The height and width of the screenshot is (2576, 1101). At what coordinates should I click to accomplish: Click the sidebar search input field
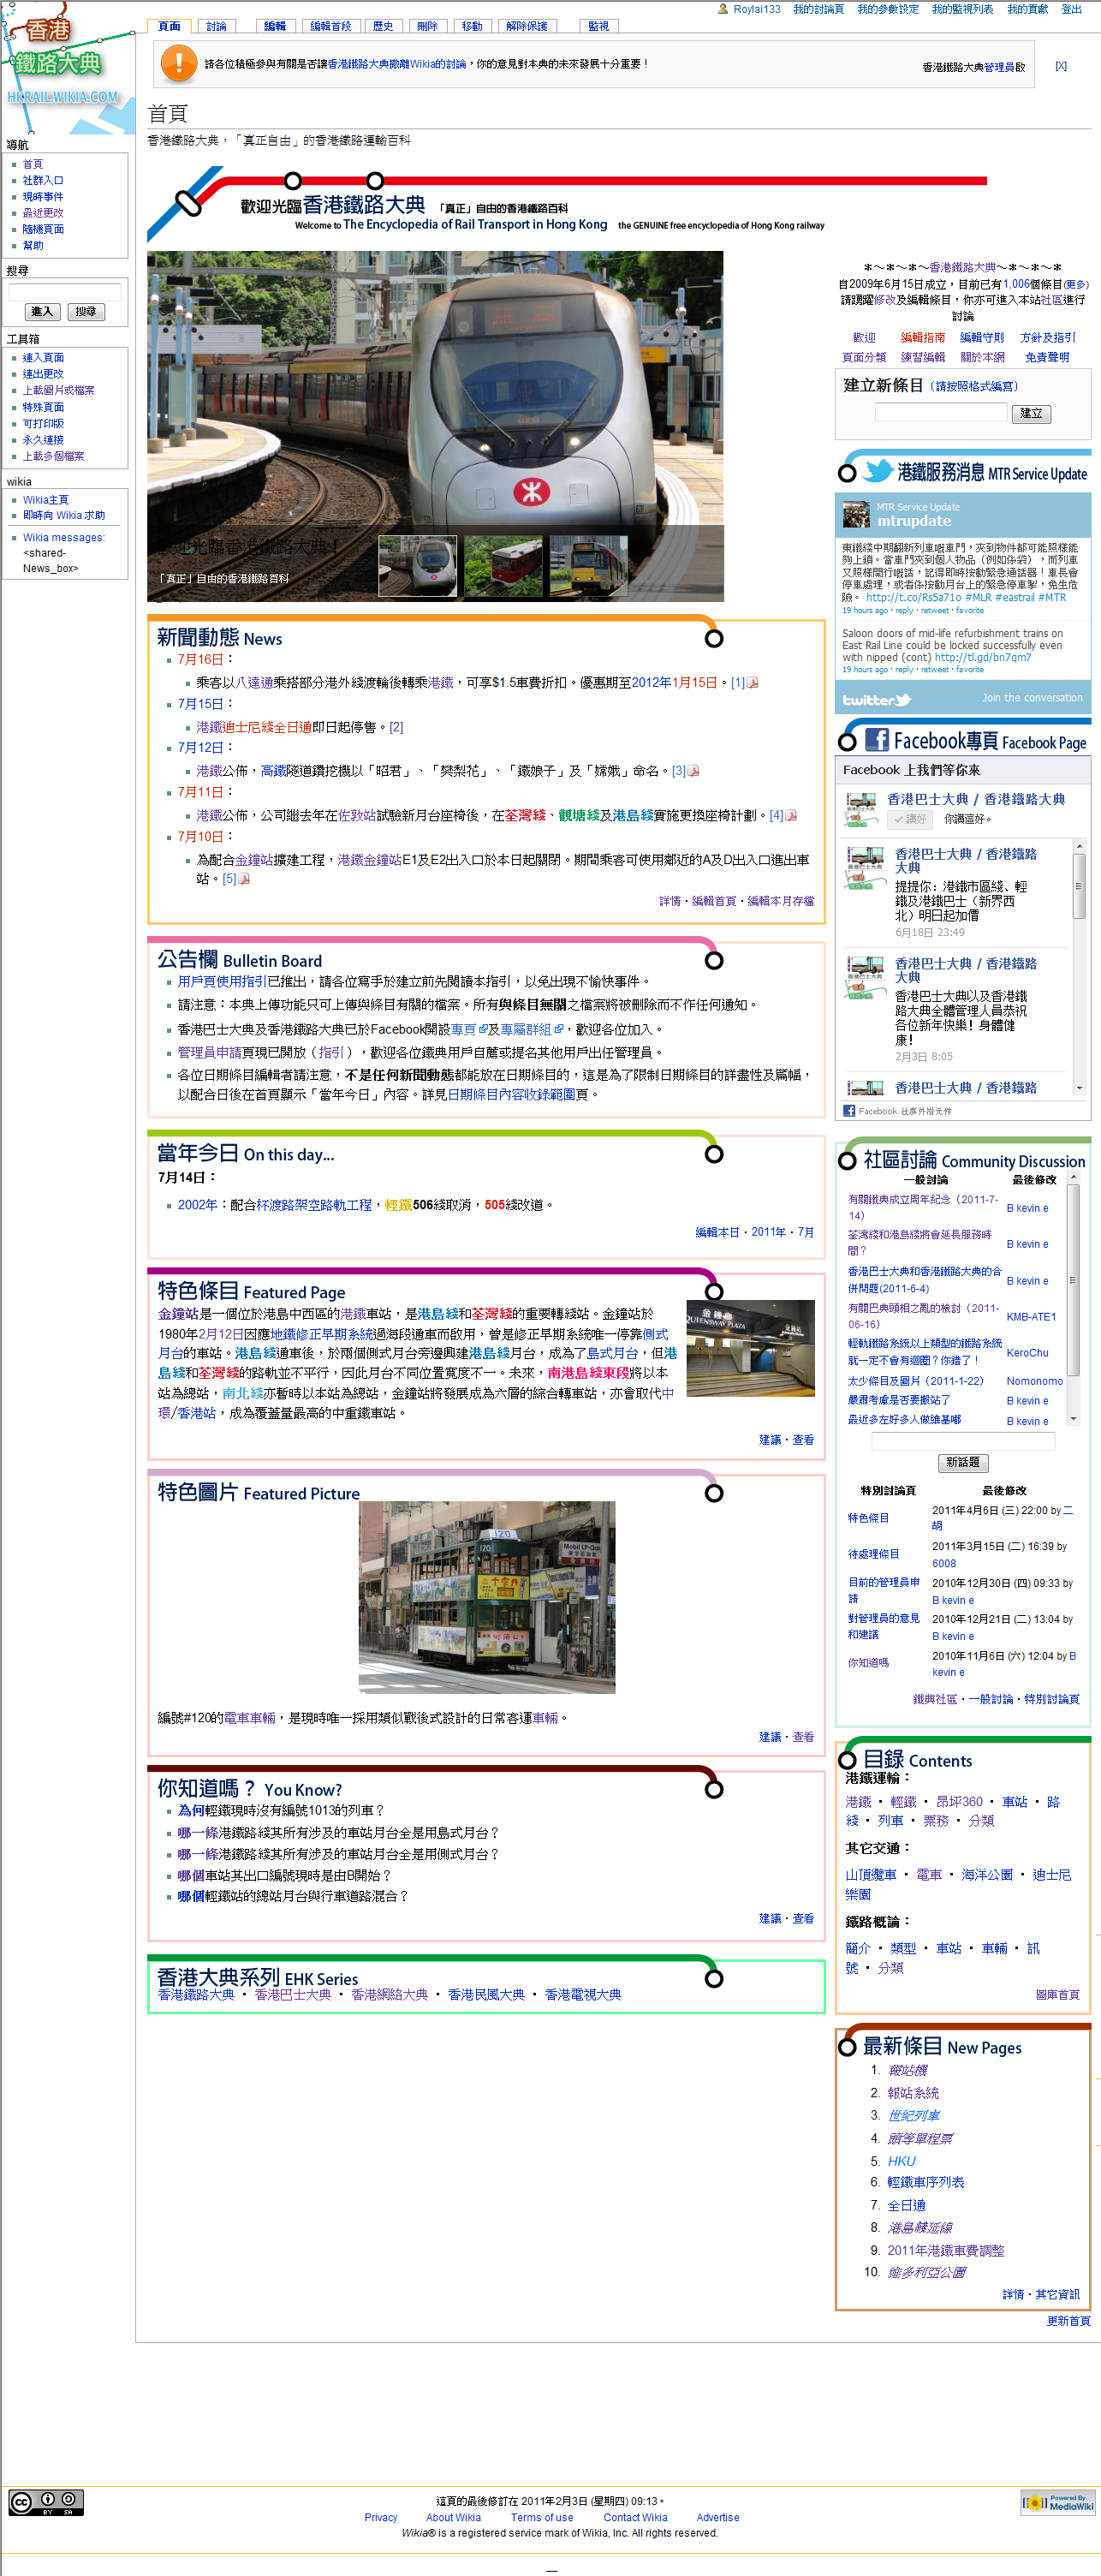(x=65, y=292)
